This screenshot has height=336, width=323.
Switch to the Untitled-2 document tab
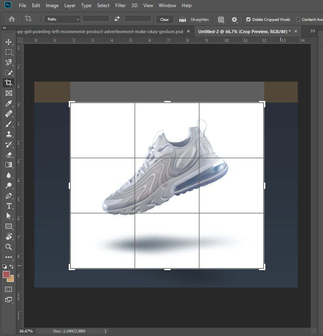coord(244,32)
